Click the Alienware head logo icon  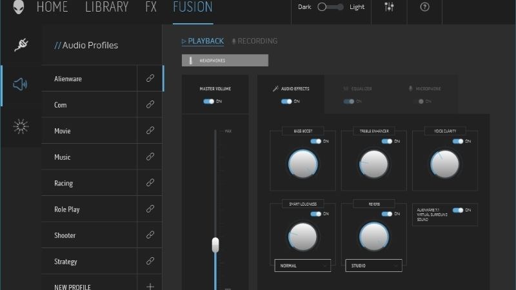pyautogui.click(x=19, y=8)
